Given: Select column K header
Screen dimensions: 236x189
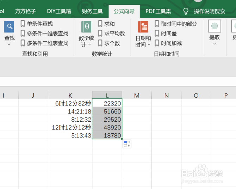Looking at the screenshot, I should coord(70,95).
